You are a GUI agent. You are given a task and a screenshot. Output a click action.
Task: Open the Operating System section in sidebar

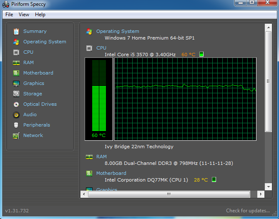coord(45,42)
